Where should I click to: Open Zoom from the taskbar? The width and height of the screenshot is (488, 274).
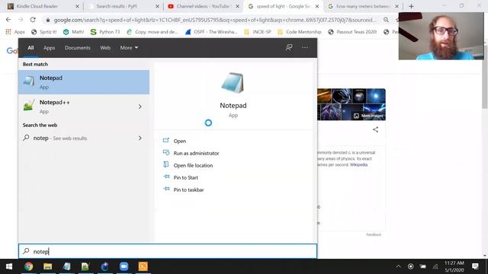click(124, 266)
